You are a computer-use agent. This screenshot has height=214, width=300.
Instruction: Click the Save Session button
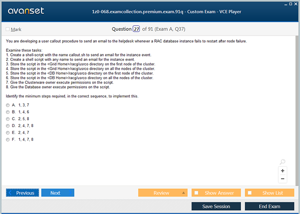click(216, 206)
